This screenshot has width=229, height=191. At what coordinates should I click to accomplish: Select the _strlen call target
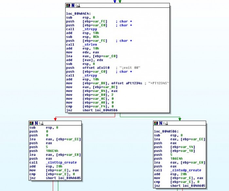click(90, 45)
